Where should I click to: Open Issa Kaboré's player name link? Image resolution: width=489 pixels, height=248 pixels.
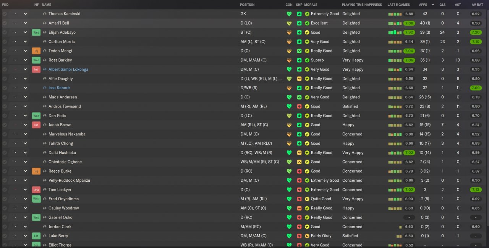coord(59,88)
